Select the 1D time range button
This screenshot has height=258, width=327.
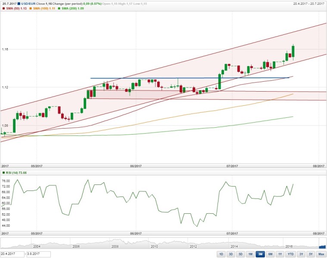pos(221,254)
